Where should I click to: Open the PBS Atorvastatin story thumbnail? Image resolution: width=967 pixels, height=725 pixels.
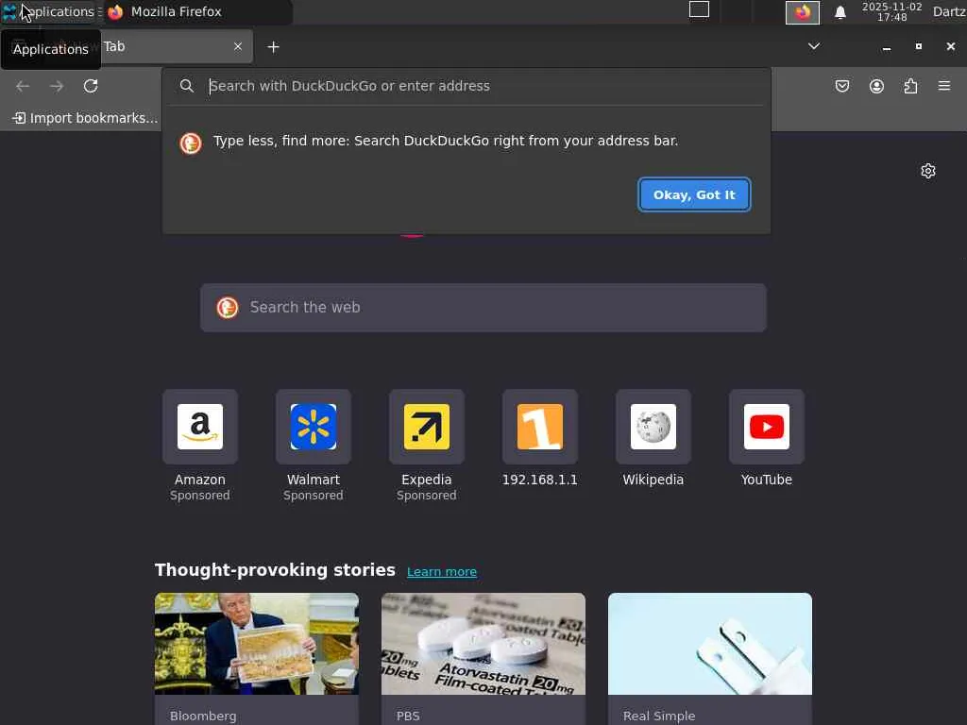[x=483, y=644]
